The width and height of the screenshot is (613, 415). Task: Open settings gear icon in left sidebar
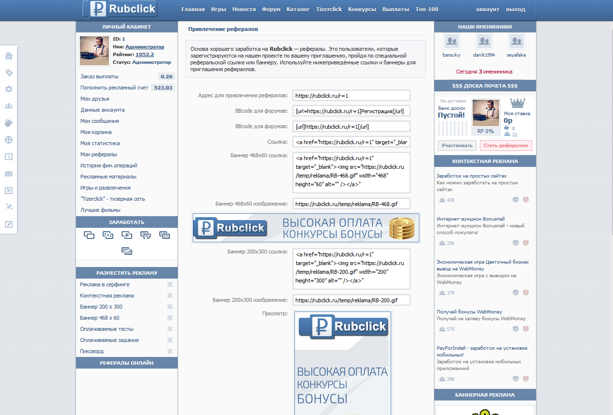click(9, 89)
